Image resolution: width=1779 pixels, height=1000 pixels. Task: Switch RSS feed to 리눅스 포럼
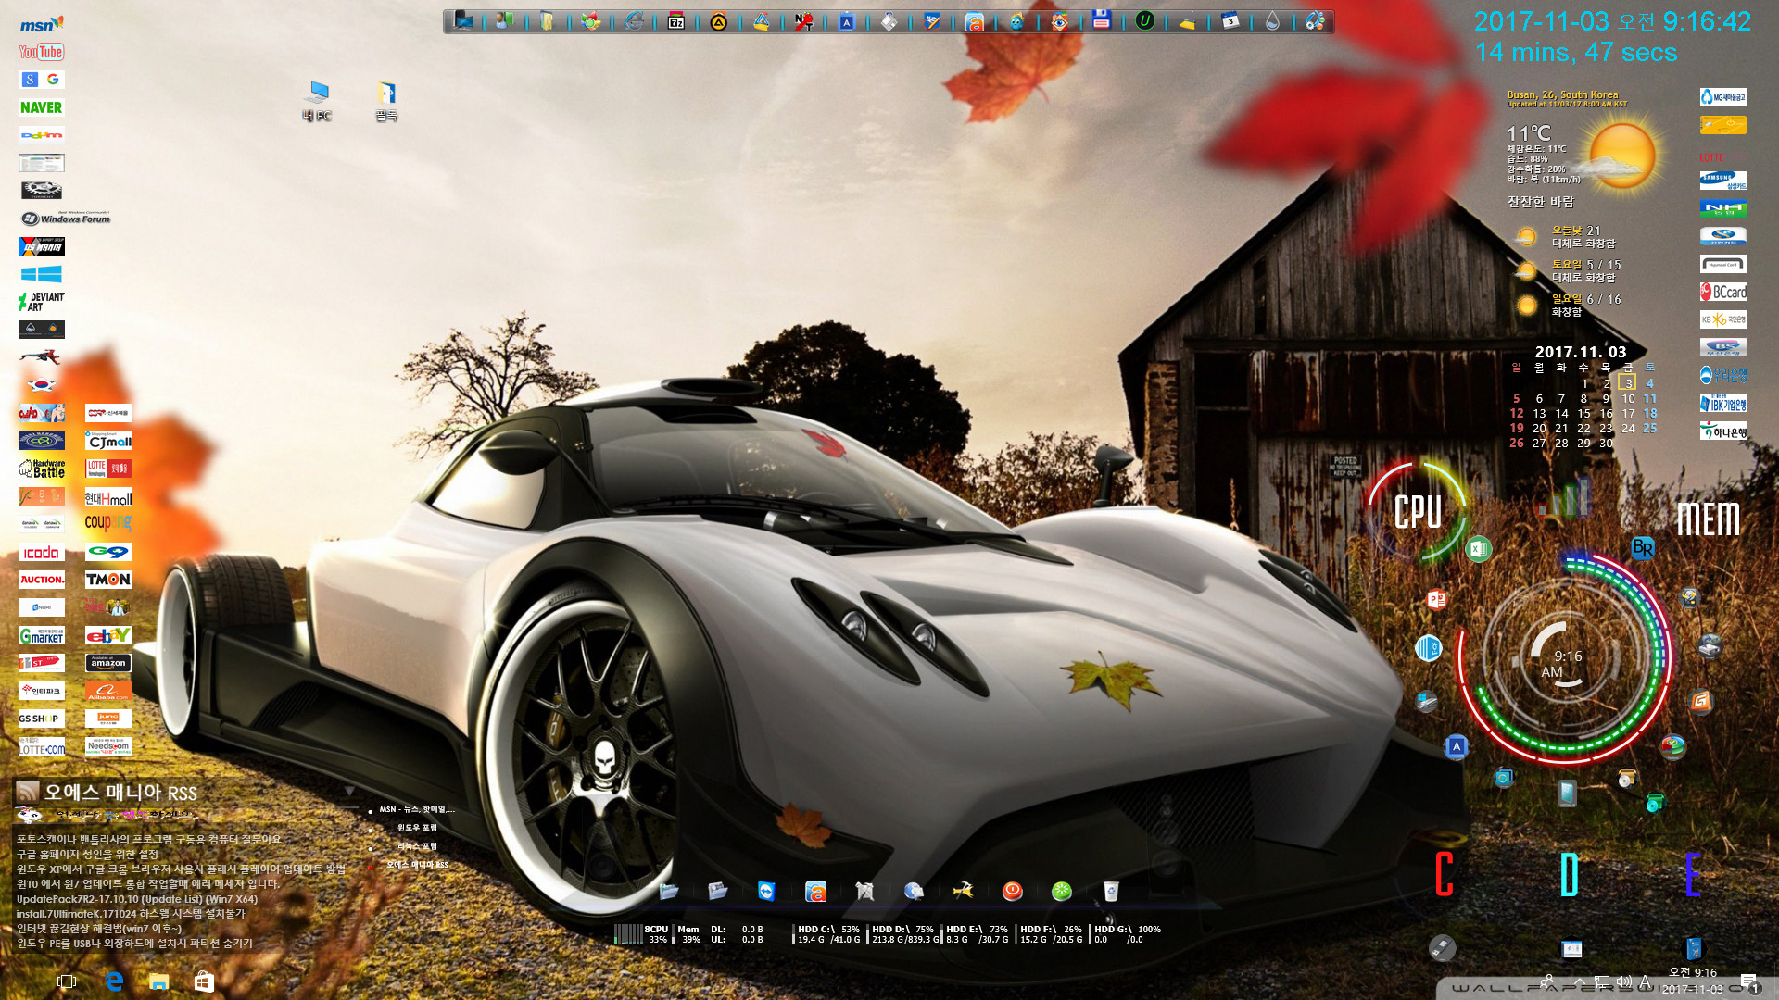click(x=417, y=846)
